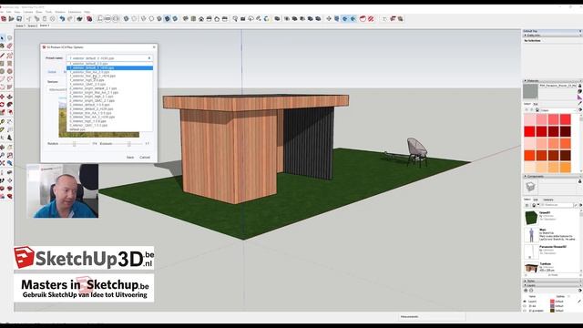Choose 1_exterior_high_2.0.pps preset
The height and width of the screenshot is (328, 583).
point(109,80)
